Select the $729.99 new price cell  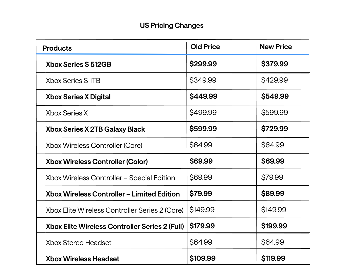[274, 129]
